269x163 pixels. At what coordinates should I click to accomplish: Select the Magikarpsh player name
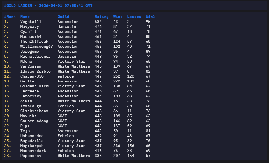point(32,146)
